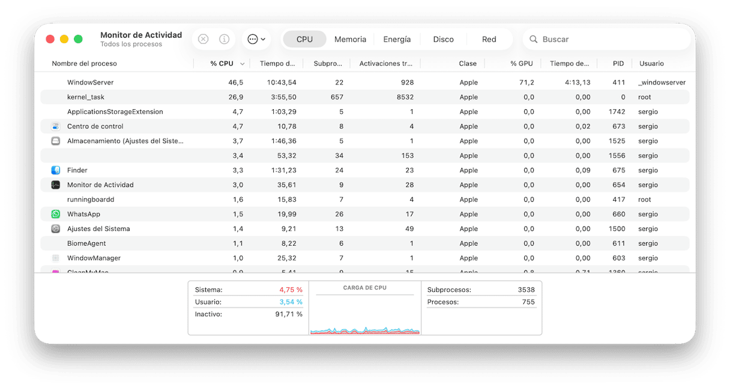Select the unnamed process with PID 1556
Screen dimensions: 730x389
365,156
